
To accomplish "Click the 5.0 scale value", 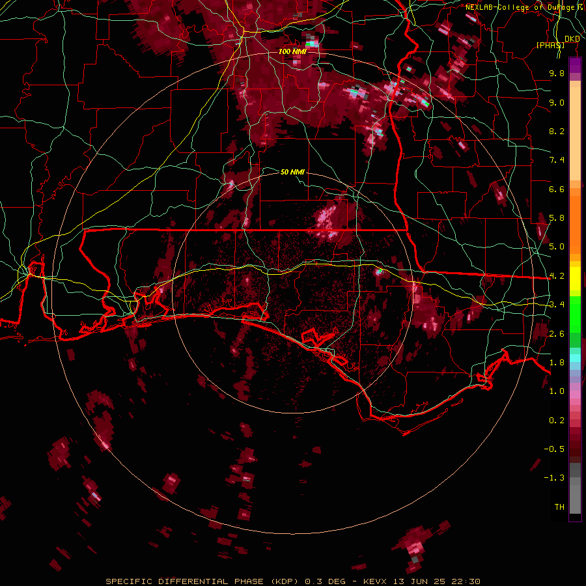I will 557,247.
